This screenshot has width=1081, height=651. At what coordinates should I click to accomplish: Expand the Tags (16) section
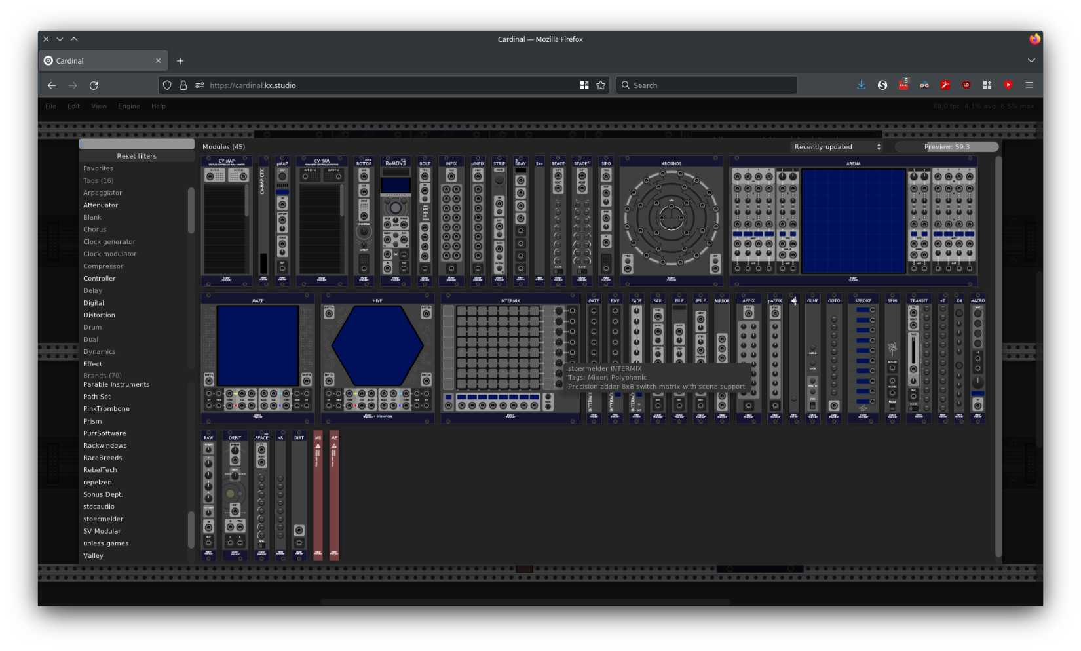click(x=98, y=181)
